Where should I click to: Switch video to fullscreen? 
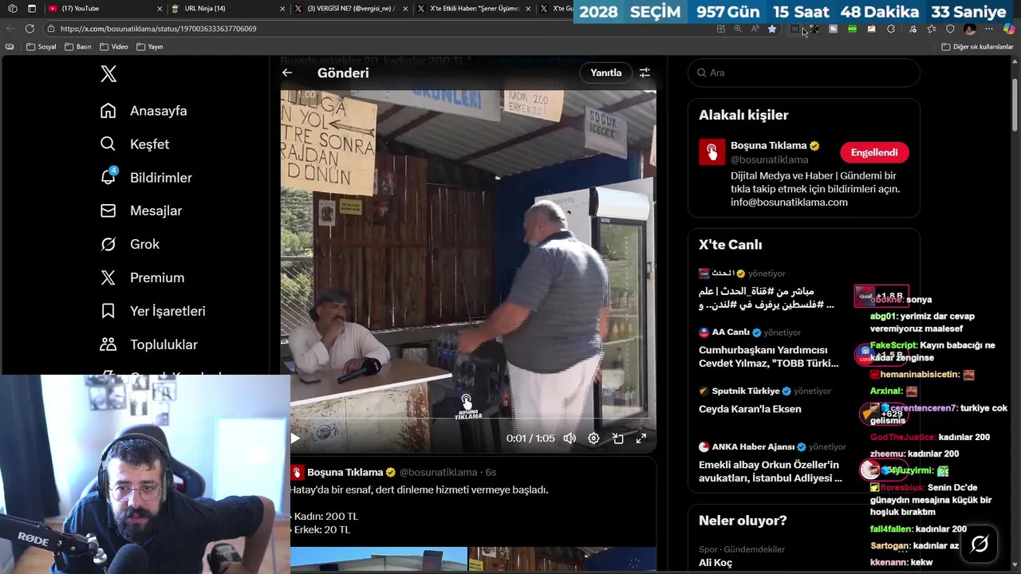[x=641, y=438]
